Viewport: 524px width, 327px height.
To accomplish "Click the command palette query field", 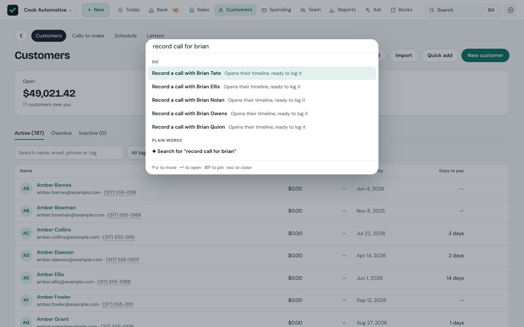I will pos(262,46).
